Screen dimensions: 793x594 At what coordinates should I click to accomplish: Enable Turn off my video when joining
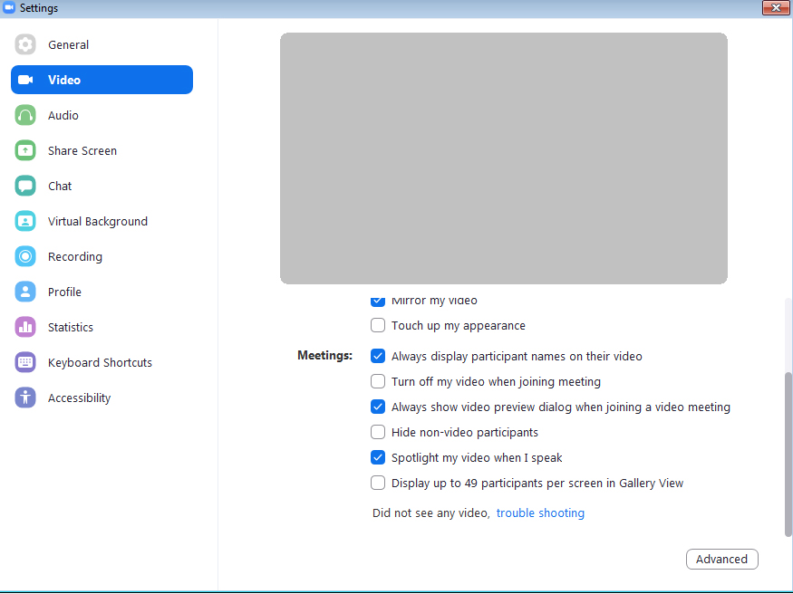(x=378, y=381)
